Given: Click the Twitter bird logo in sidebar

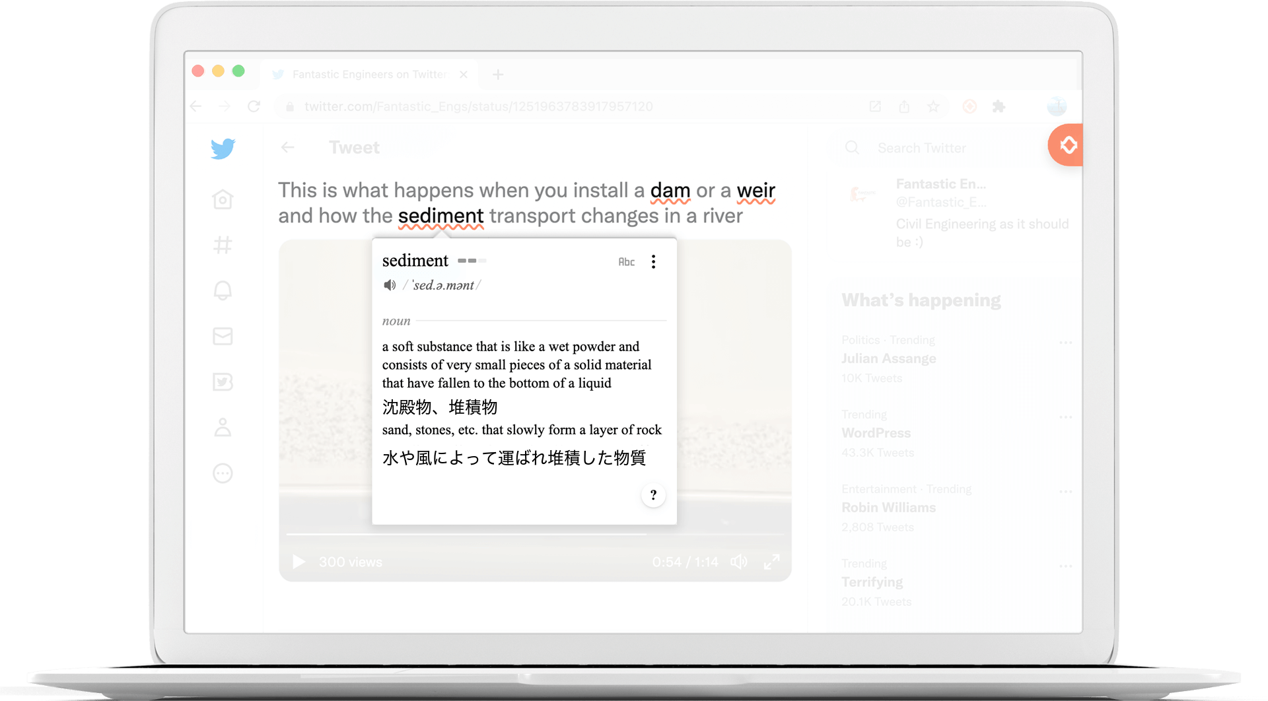Looking at the screenshot, I should point(223,149).
